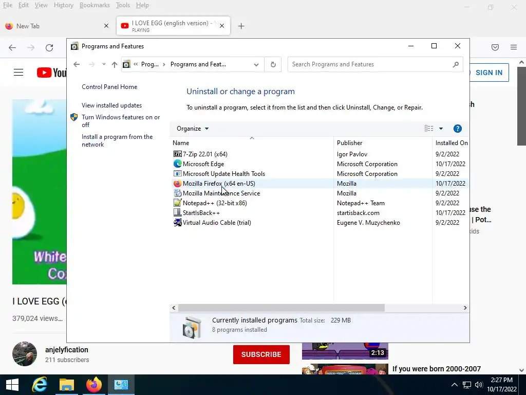Click the Mozilla Maintenance Service icon
This screenshot has height=395, width=526.
coord(177,193)
